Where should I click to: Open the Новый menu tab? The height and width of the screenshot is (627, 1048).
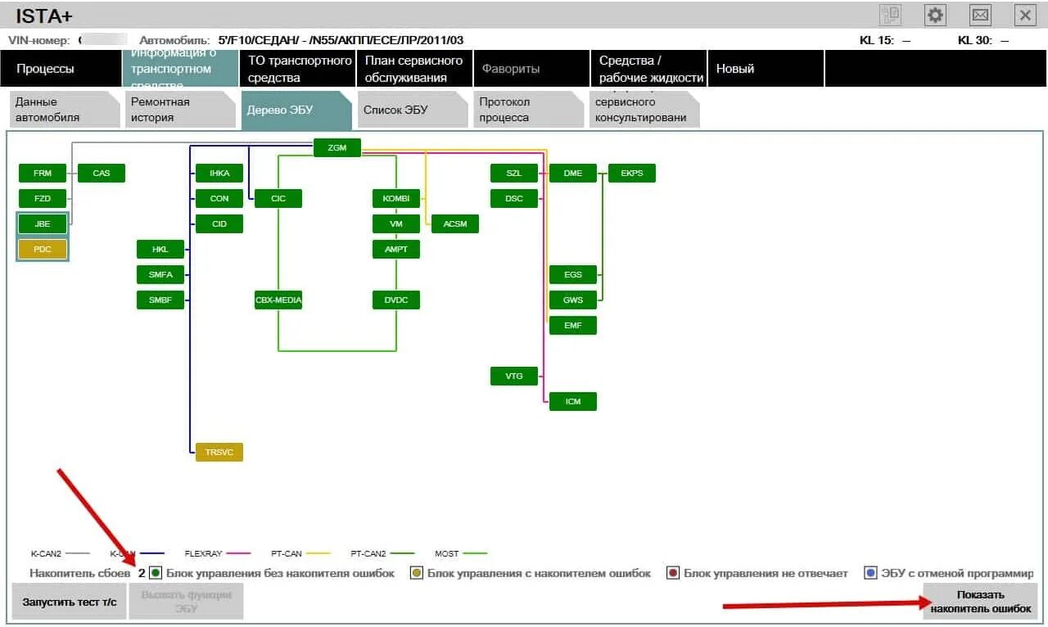pos(766,69)
